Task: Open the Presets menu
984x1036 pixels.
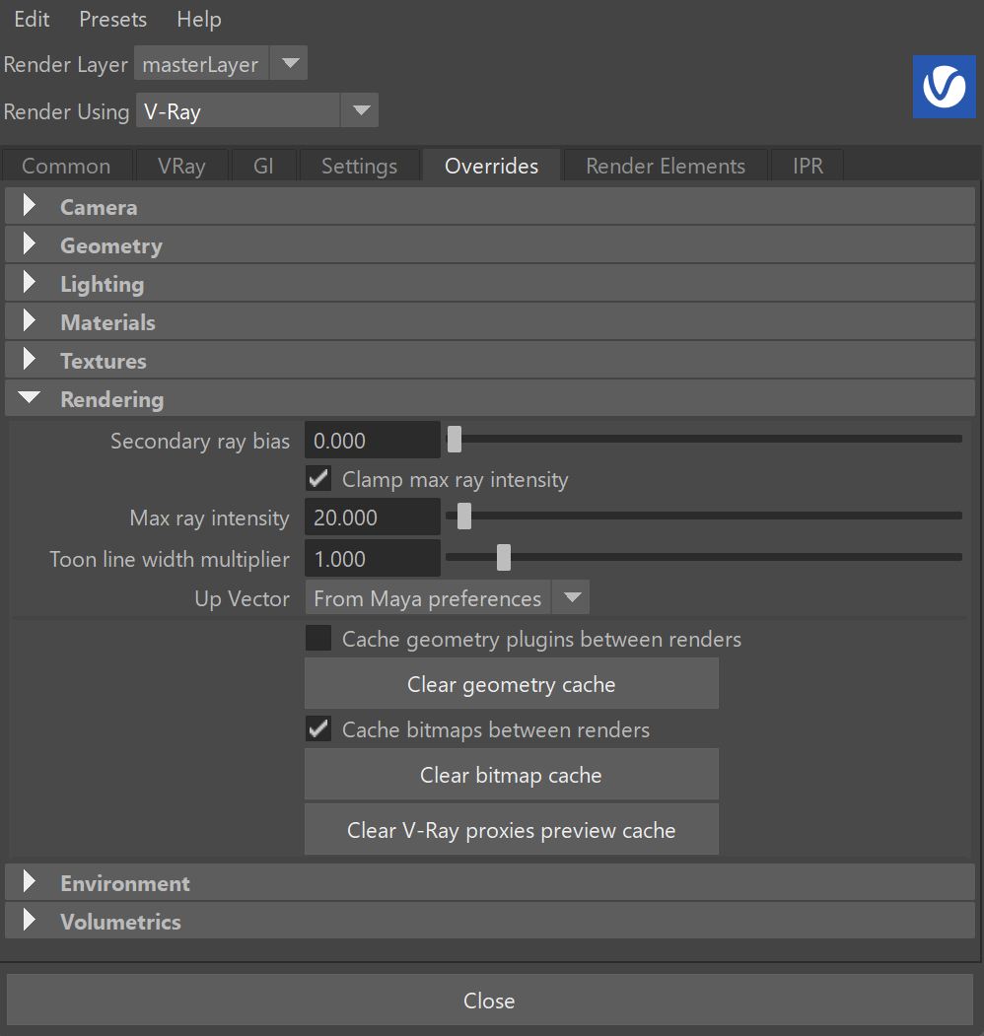Action: 113,19
